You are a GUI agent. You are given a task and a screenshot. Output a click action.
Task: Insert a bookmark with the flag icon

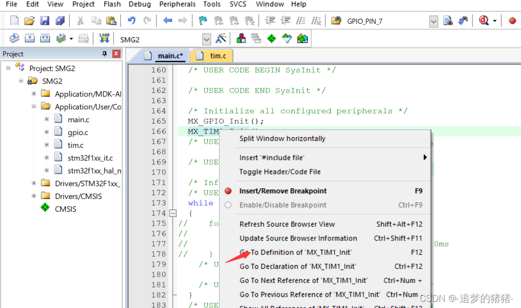click(x=203, y=20)
